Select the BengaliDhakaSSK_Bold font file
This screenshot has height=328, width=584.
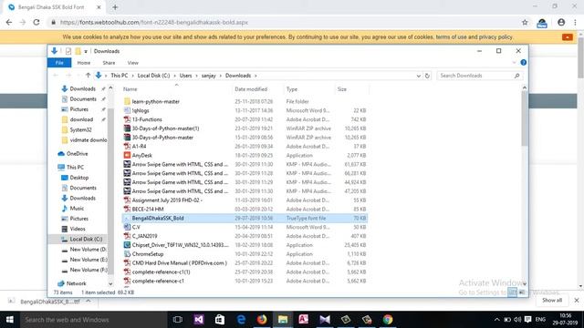coord(158,219)
